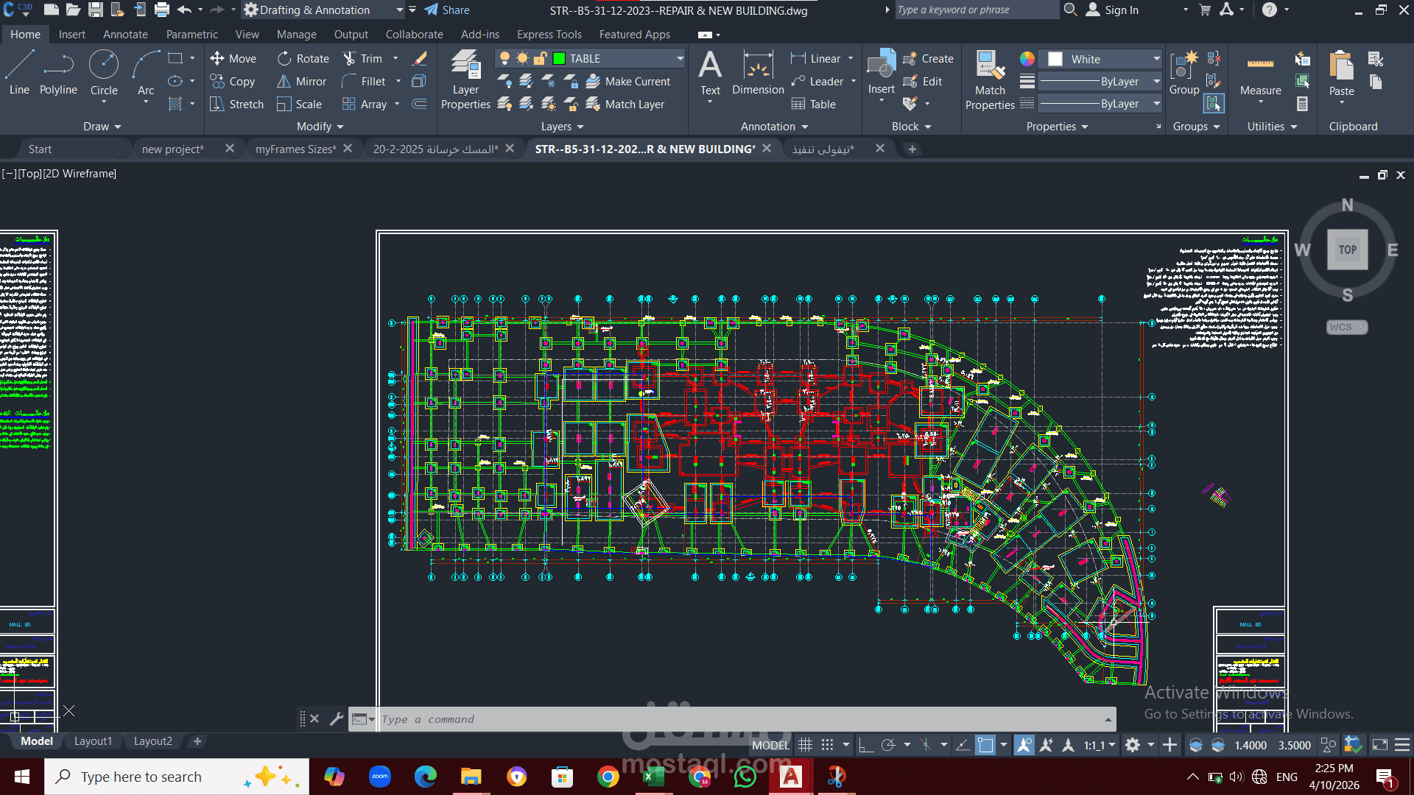Screen dimensions: 1414x795
Task: Toggle Ortho mode in status bar
Action: click(866, 745)
